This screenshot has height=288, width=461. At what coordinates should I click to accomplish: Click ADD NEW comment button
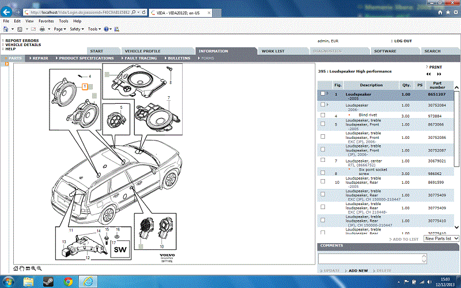click(358, 271)
